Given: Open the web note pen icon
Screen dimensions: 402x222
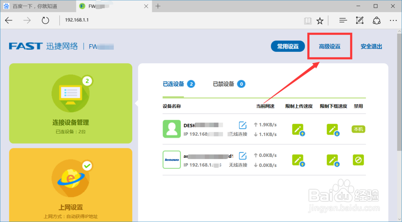Looking at the screenshot, I should (360, 20).
